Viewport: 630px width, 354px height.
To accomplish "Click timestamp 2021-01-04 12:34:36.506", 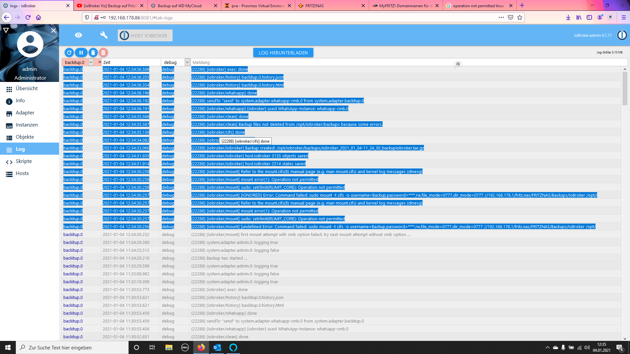I will tap(126, 69).
